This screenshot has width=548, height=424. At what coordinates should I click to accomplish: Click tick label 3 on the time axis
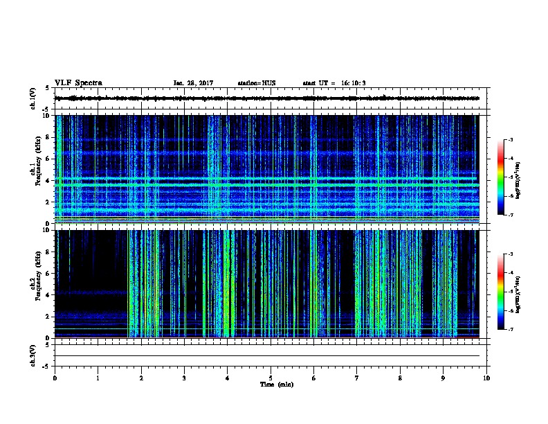[184, 378]
